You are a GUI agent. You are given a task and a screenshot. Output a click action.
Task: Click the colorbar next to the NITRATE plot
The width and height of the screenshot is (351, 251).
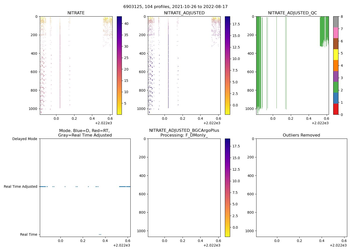point(119,65)
